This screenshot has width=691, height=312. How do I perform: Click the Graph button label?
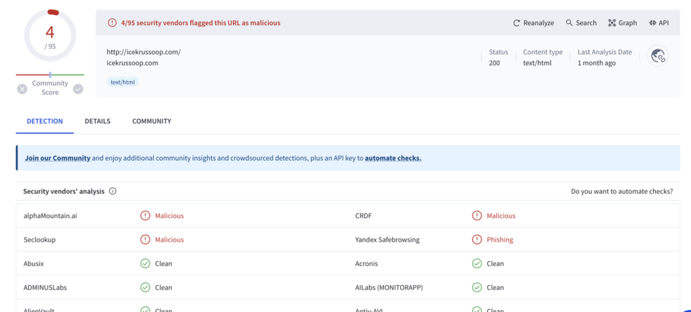pos(628,23)
